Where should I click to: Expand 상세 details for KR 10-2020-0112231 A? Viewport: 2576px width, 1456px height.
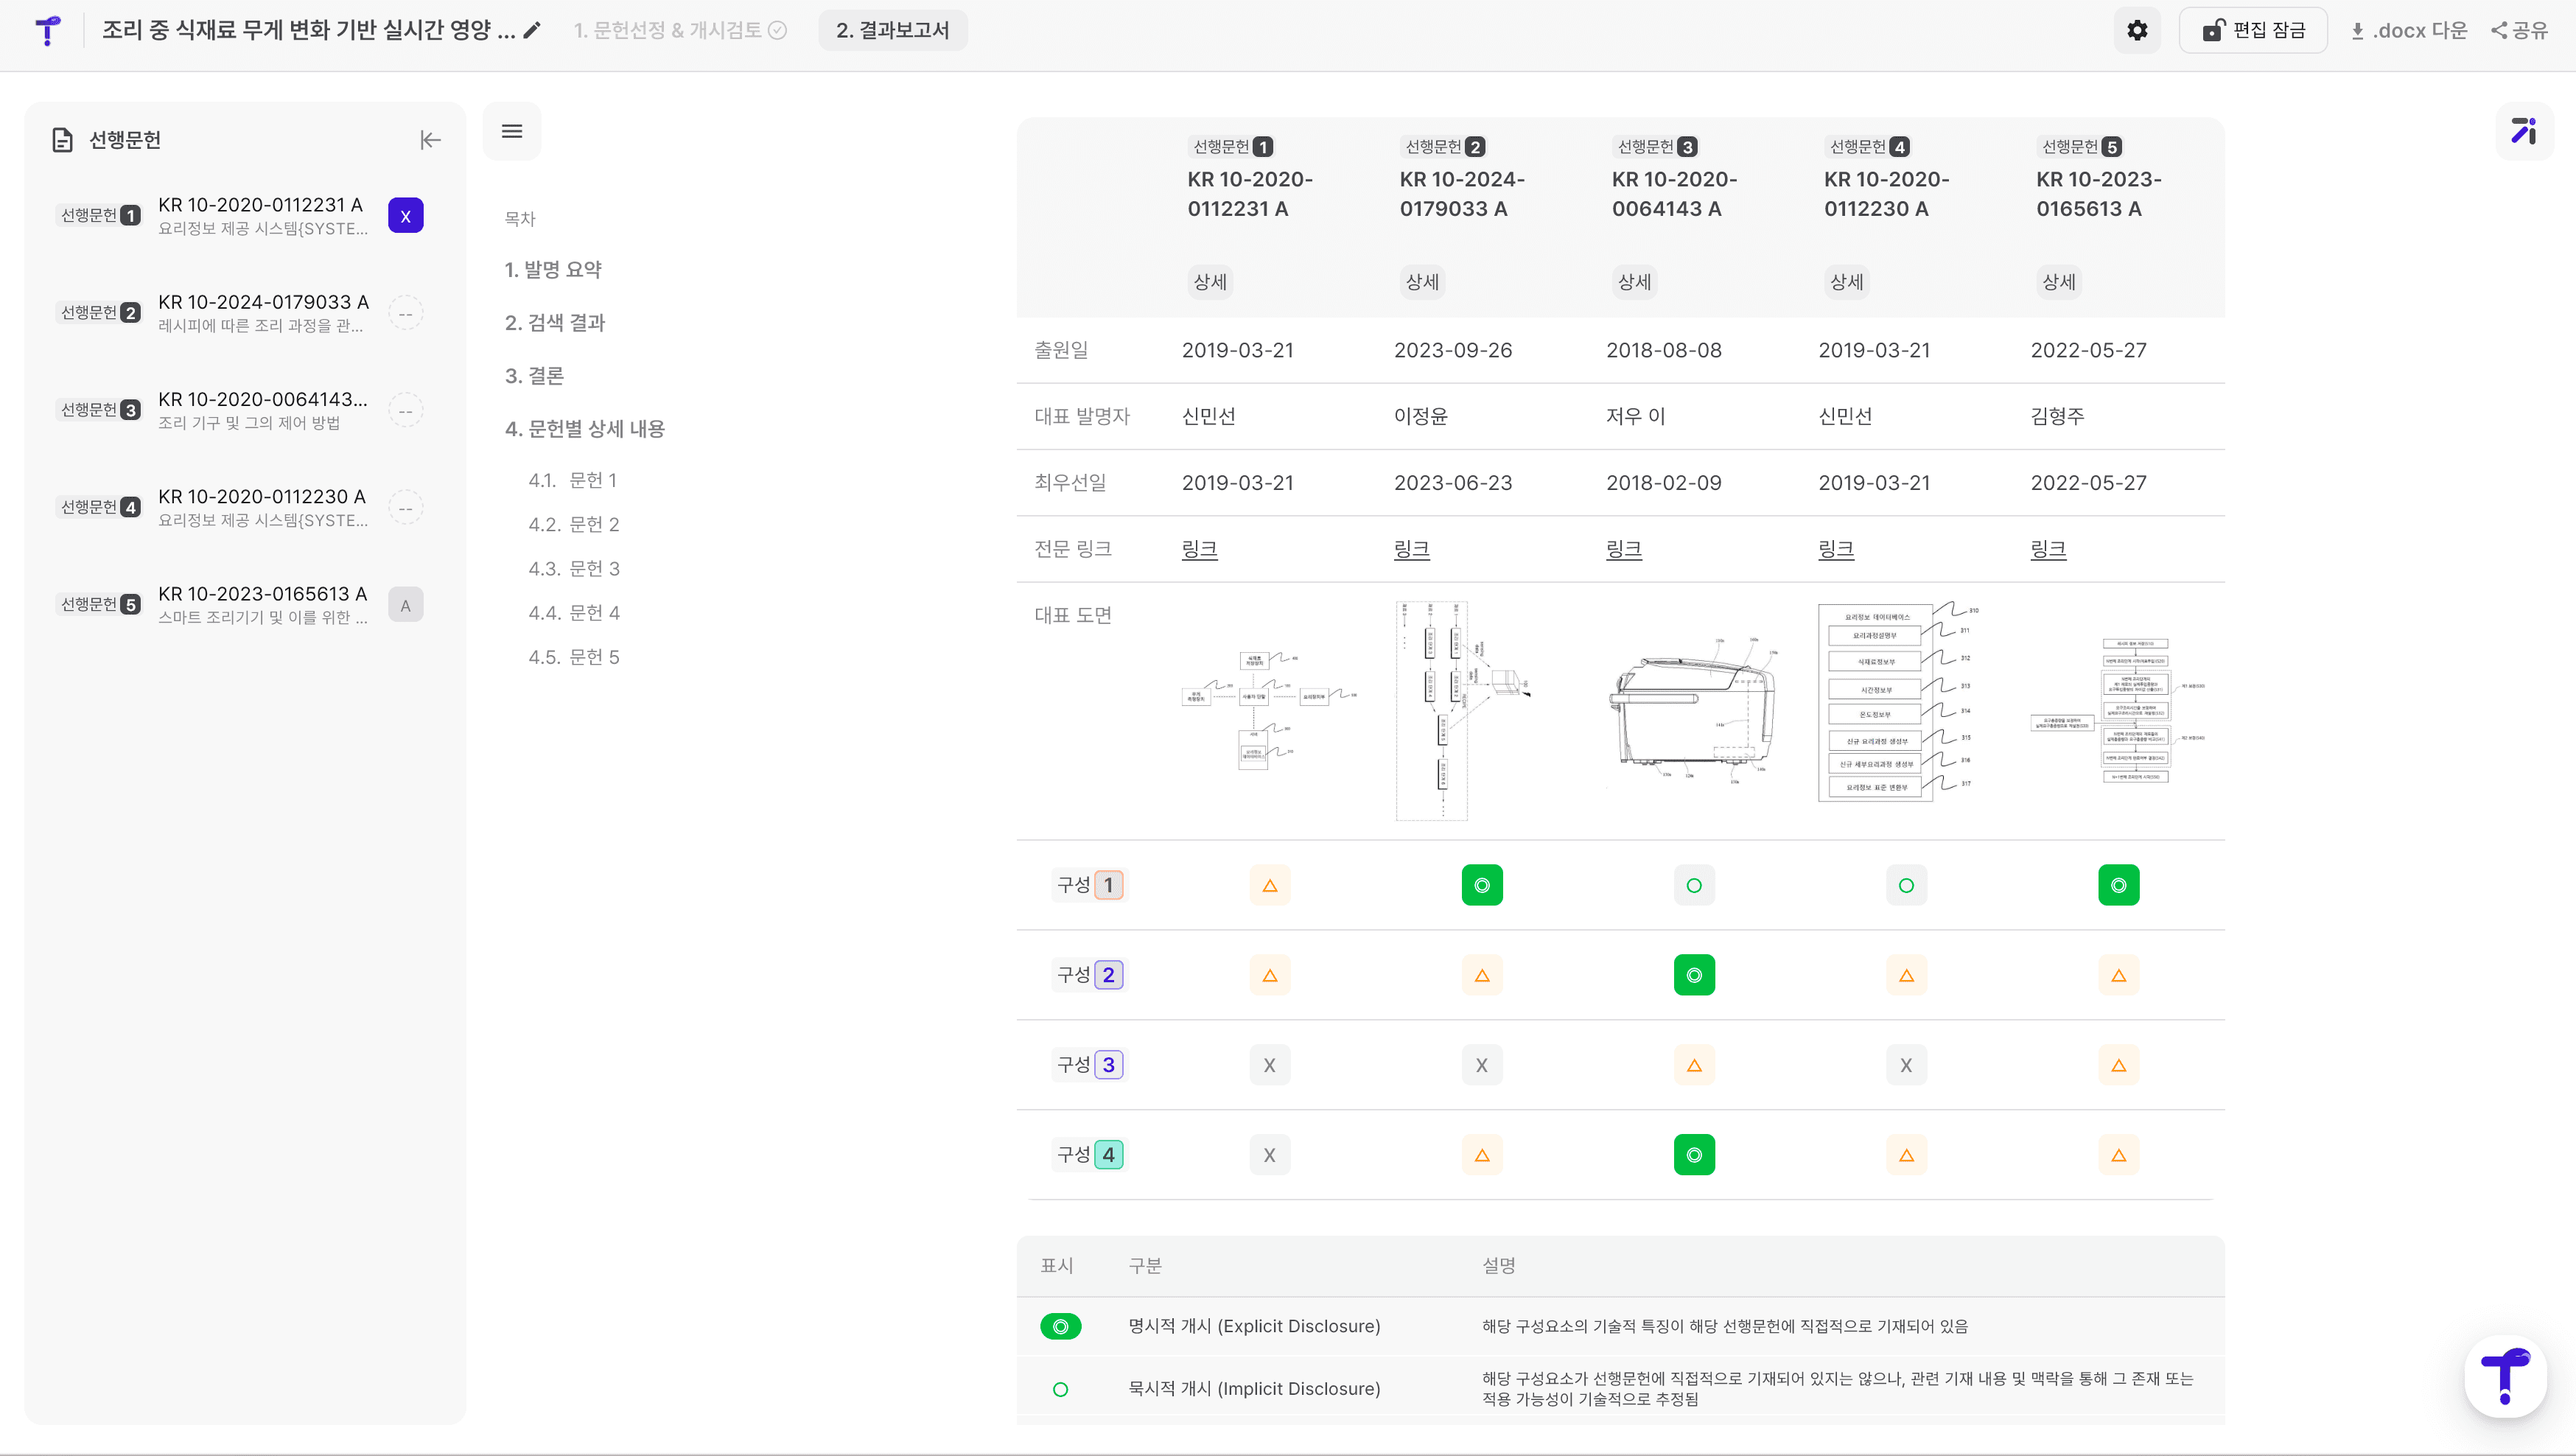[1209, 282]
